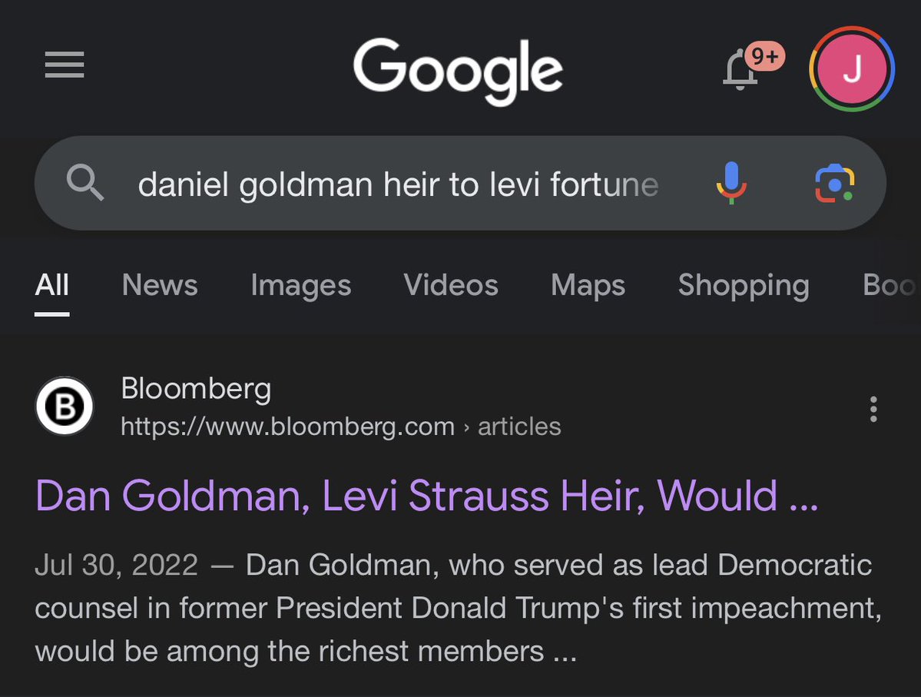Start voice search with microphone
This screenshot has width=921, height=697.
pyautogui.click(x=731, y=183)
